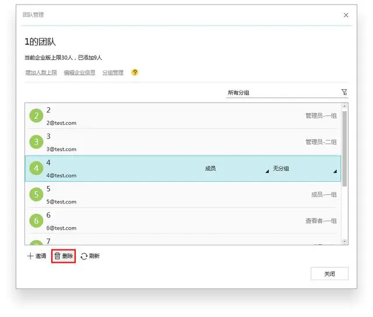
Task: Click the 邀请 (invite) button
Action: click(x=37, y=256)
